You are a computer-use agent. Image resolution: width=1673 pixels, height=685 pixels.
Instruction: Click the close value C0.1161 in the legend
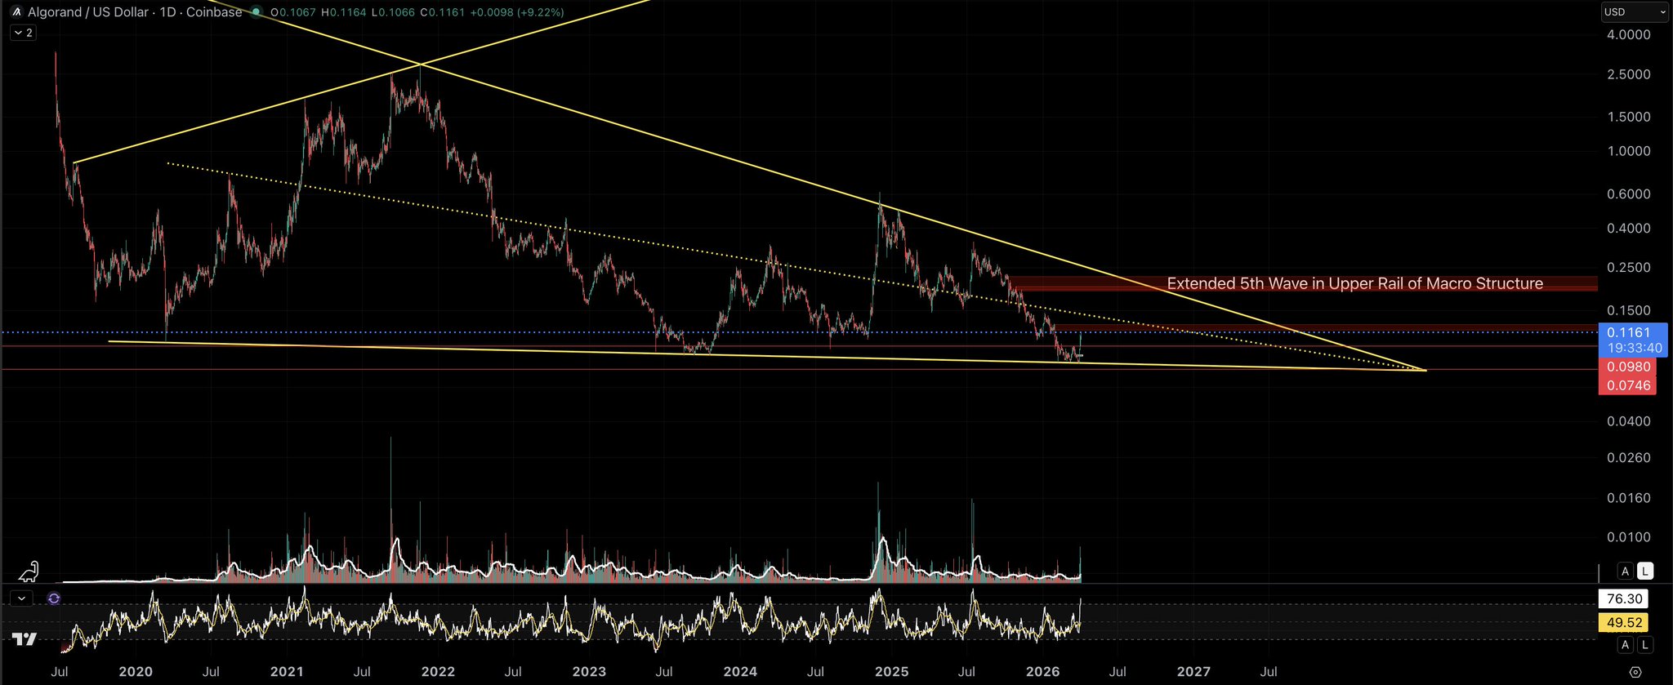[x=442, y=12]
